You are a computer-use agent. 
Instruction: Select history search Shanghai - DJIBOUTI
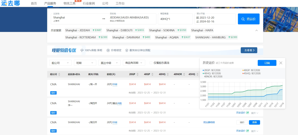pyautogui.click(x=126, y=30)
